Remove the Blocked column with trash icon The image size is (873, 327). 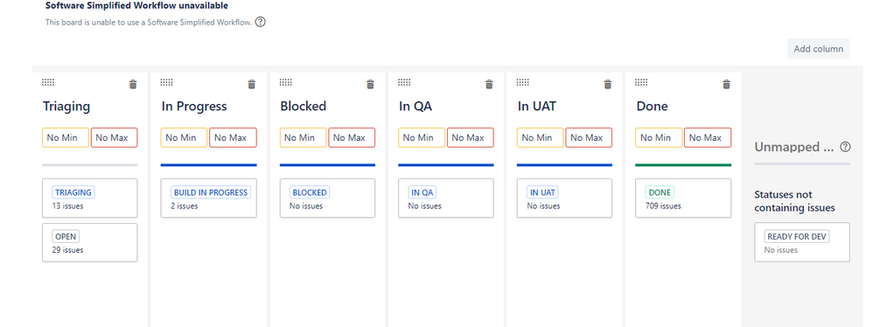point(370,85)
